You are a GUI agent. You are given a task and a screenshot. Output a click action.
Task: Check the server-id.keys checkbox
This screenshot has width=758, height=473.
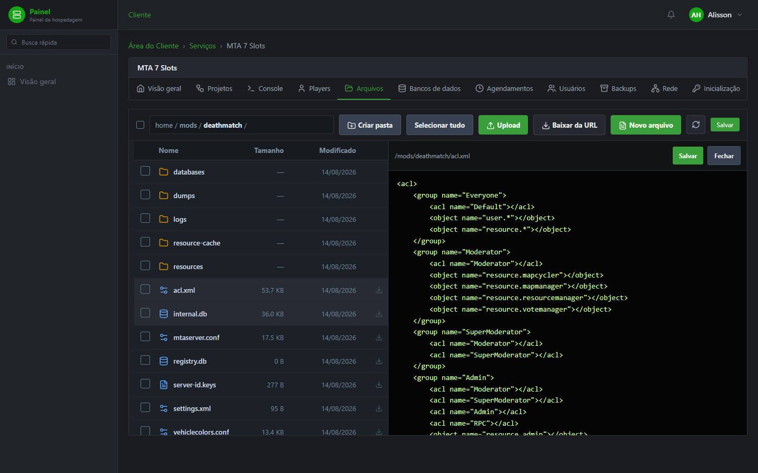click(x=145, y=384)
